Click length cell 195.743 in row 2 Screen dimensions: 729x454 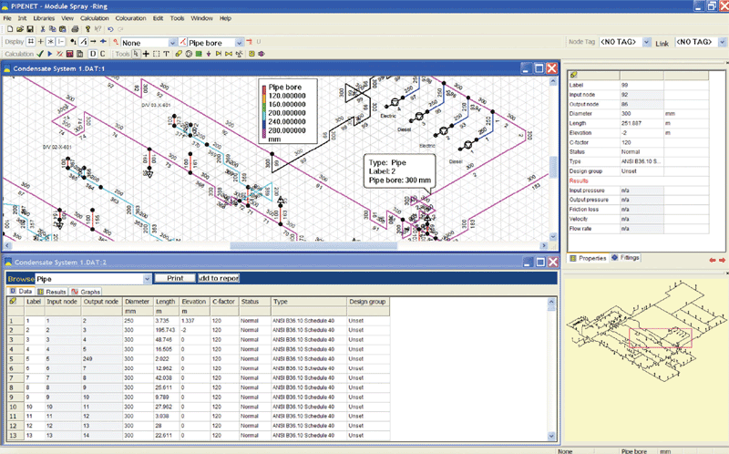pyautogui.click(x=167, y=330)
